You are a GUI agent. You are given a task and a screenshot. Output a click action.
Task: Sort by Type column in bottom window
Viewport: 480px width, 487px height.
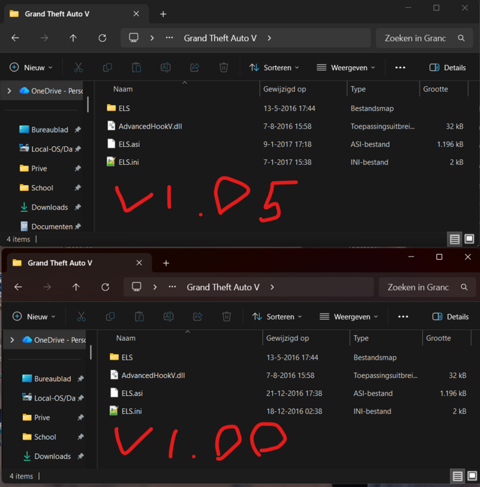coord(361,338)
